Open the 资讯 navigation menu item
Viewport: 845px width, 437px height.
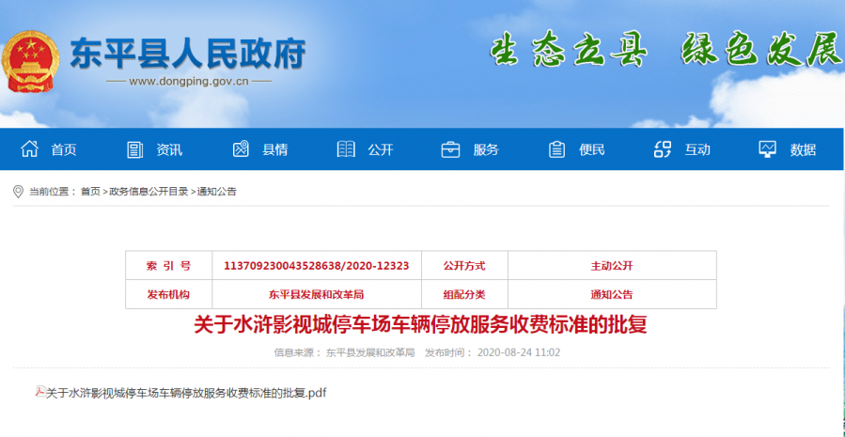[x=169, y=149]
